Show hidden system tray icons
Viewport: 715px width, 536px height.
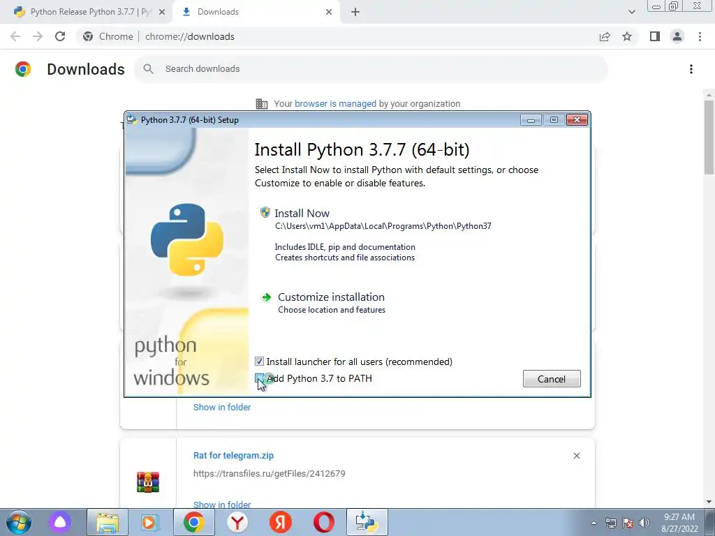coord(594,523)
